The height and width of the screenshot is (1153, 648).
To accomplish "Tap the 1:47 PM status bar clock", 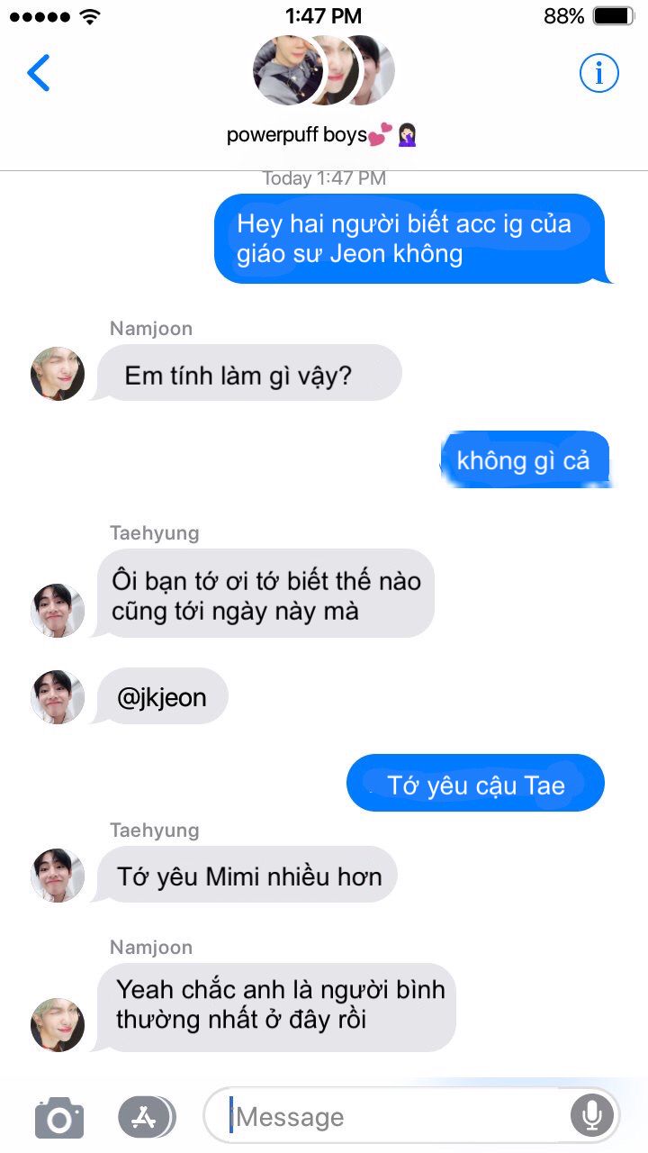I will (324, 16).
